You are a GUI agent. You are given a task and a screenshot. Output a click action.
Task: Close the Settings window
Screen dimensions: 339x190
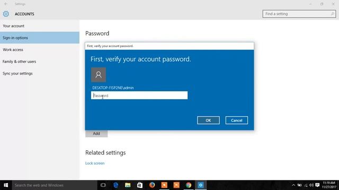tap(333, 4)
